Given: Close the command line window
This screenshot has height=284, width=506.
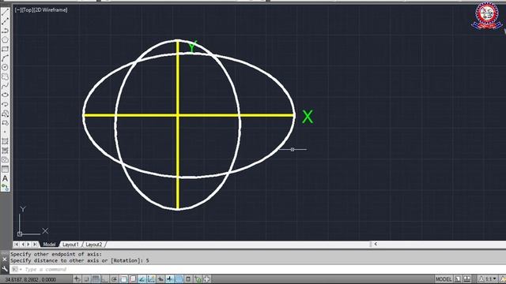Looking at the screenshot, I should 5,259.
